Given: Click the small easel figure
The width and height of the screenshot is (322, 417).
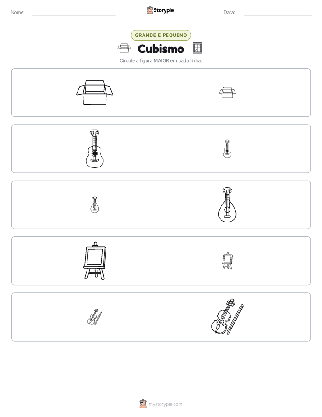Looking at the screenshot, I should click(x=227, y=261).
